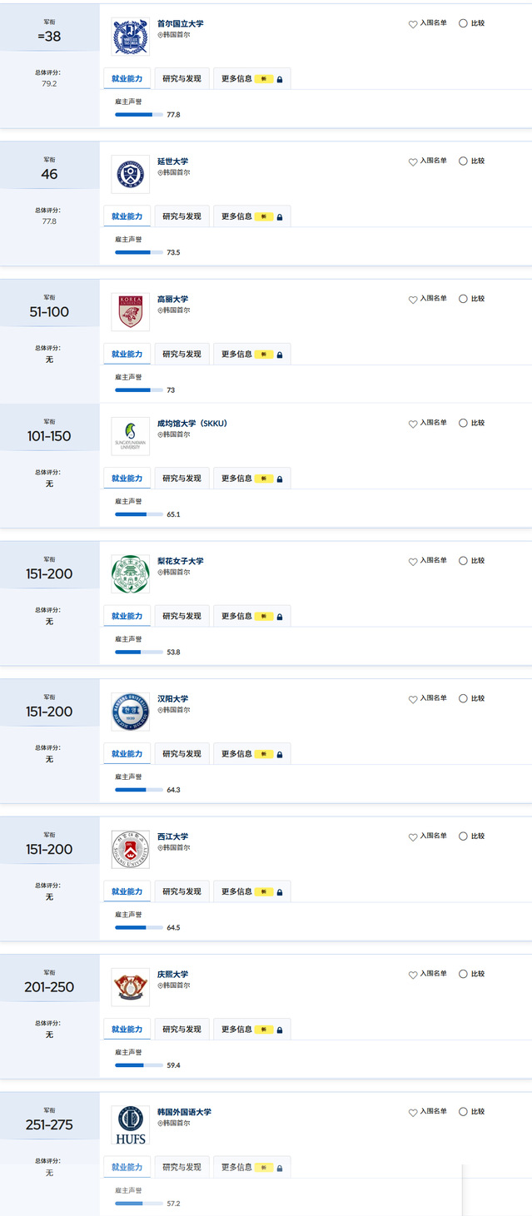Open 更多信息 tab for 延世大学
Screen dimensions: 532x1216
pyautogui.click(x=251, y=216)
